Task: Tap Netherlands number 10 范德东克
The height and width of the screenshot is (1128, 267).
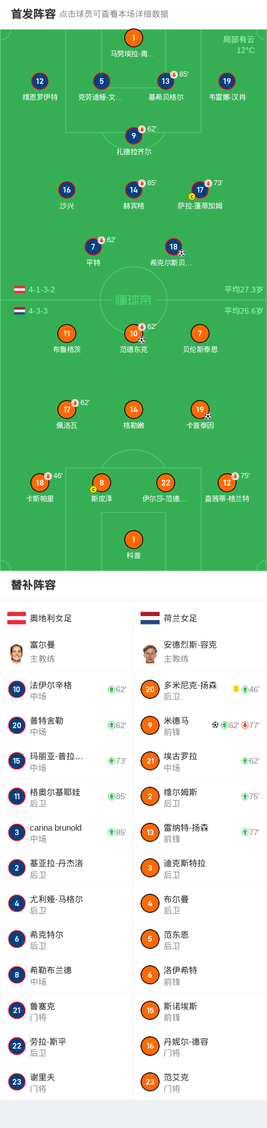Action: coord(133,334)
